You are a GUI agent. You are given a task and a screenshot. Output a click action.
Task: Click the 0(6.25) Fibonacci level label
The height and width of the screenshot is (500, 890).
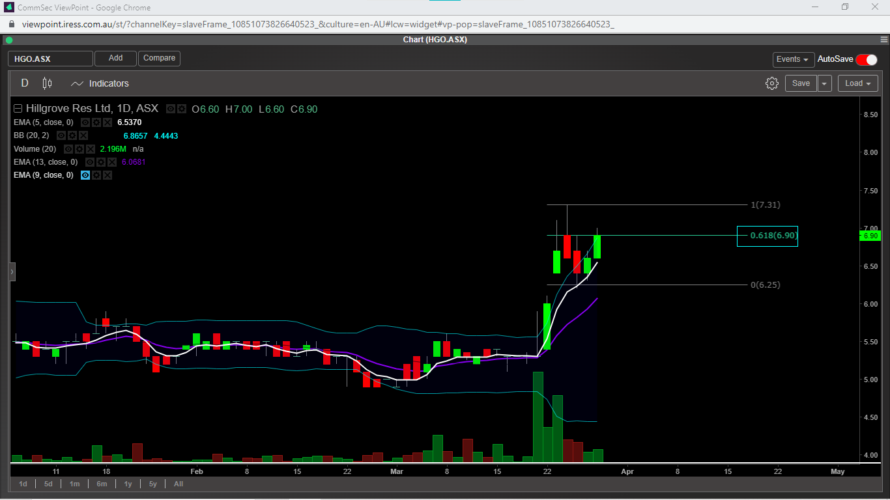[x=765, y=285]
